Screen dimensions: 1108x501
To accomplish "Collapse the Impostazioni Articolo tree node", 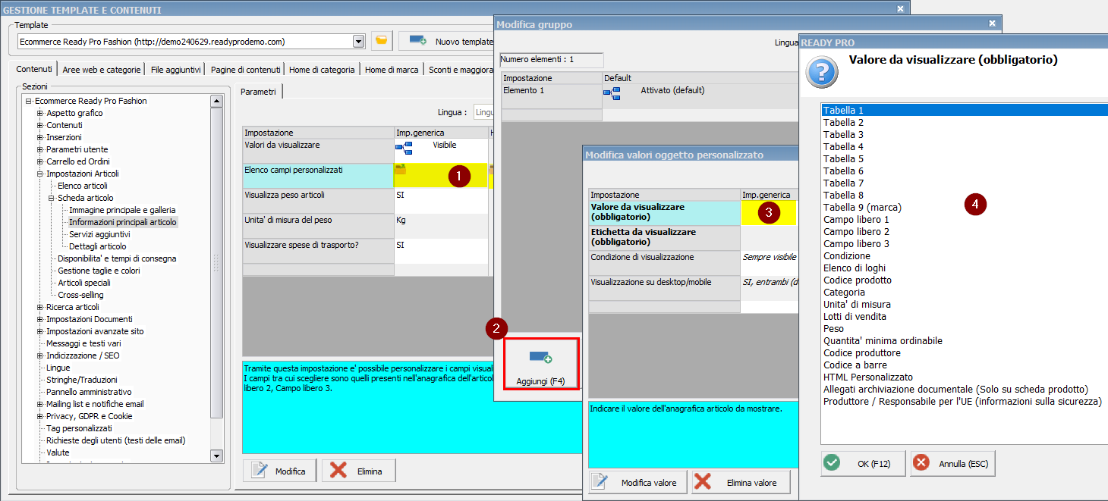I will click(x=40, y=174).
